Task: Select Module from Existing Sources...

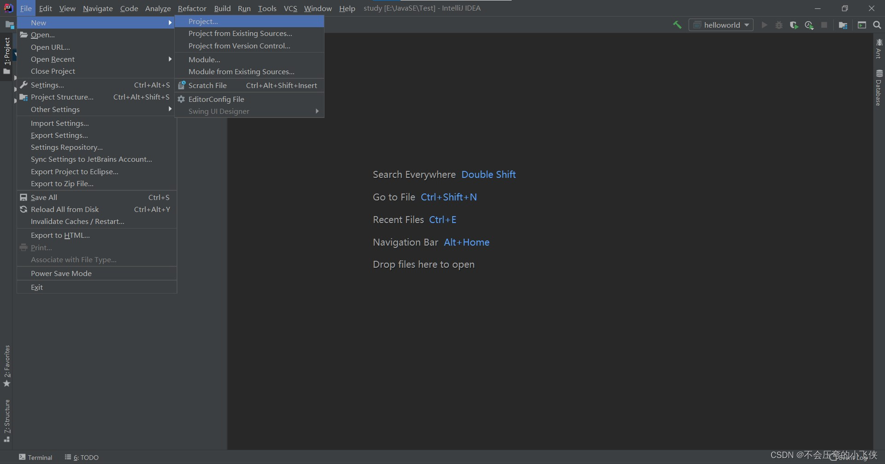Action: tap(249, 71)
